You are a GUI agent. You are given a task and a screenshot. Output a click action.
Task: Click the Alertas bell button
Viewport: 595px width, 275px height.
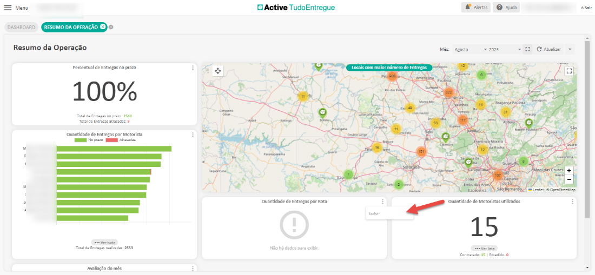(475, 8)
